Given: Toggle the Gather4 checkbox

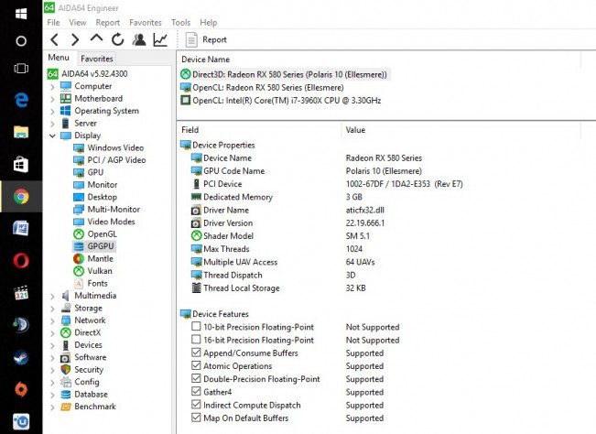Looking at the screenshot, I should pos(196,392).
